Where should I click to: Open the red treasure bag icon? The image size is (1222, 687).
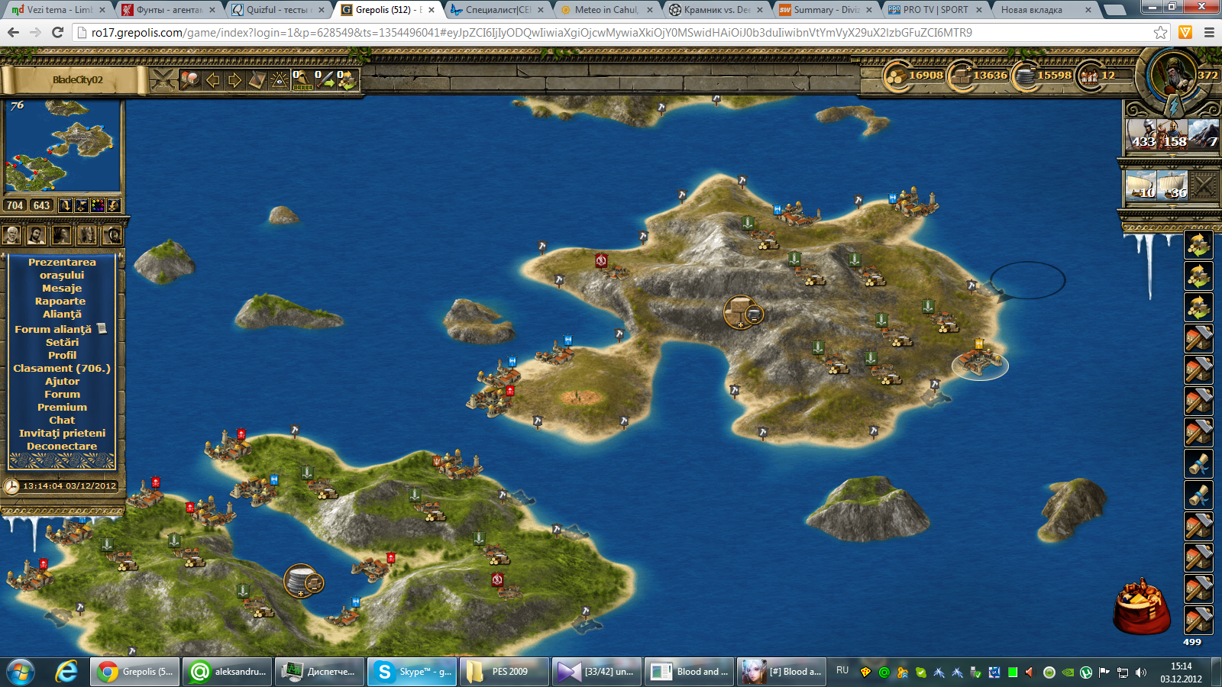point(1142,607)
